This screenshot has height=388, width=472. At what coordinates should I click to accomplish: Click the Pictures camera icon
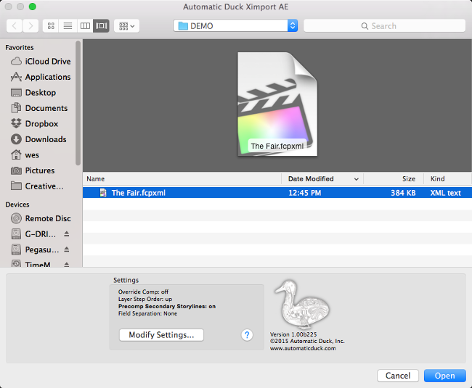coord(16,170)
